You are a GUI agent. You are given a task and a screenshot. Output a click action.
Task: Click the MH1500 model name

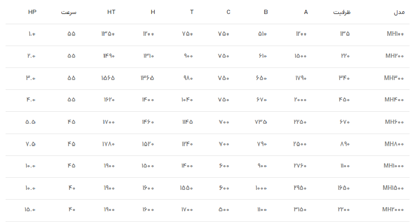(395, 188)
